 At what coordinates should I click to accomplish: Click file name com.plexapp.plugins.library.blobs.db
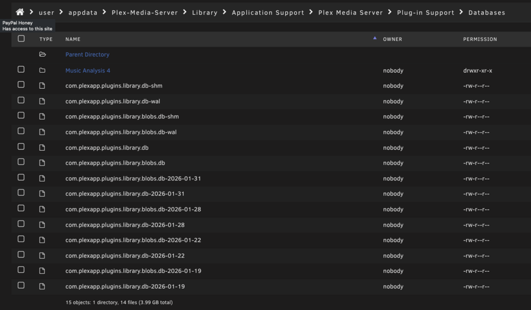(x=115, y=163)
